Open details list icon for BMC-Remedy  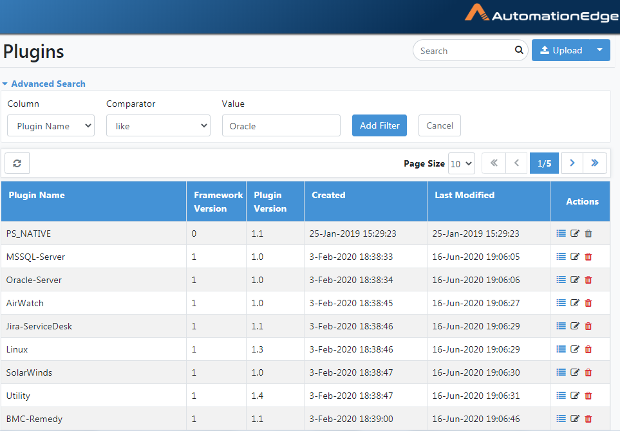point(561,419)
